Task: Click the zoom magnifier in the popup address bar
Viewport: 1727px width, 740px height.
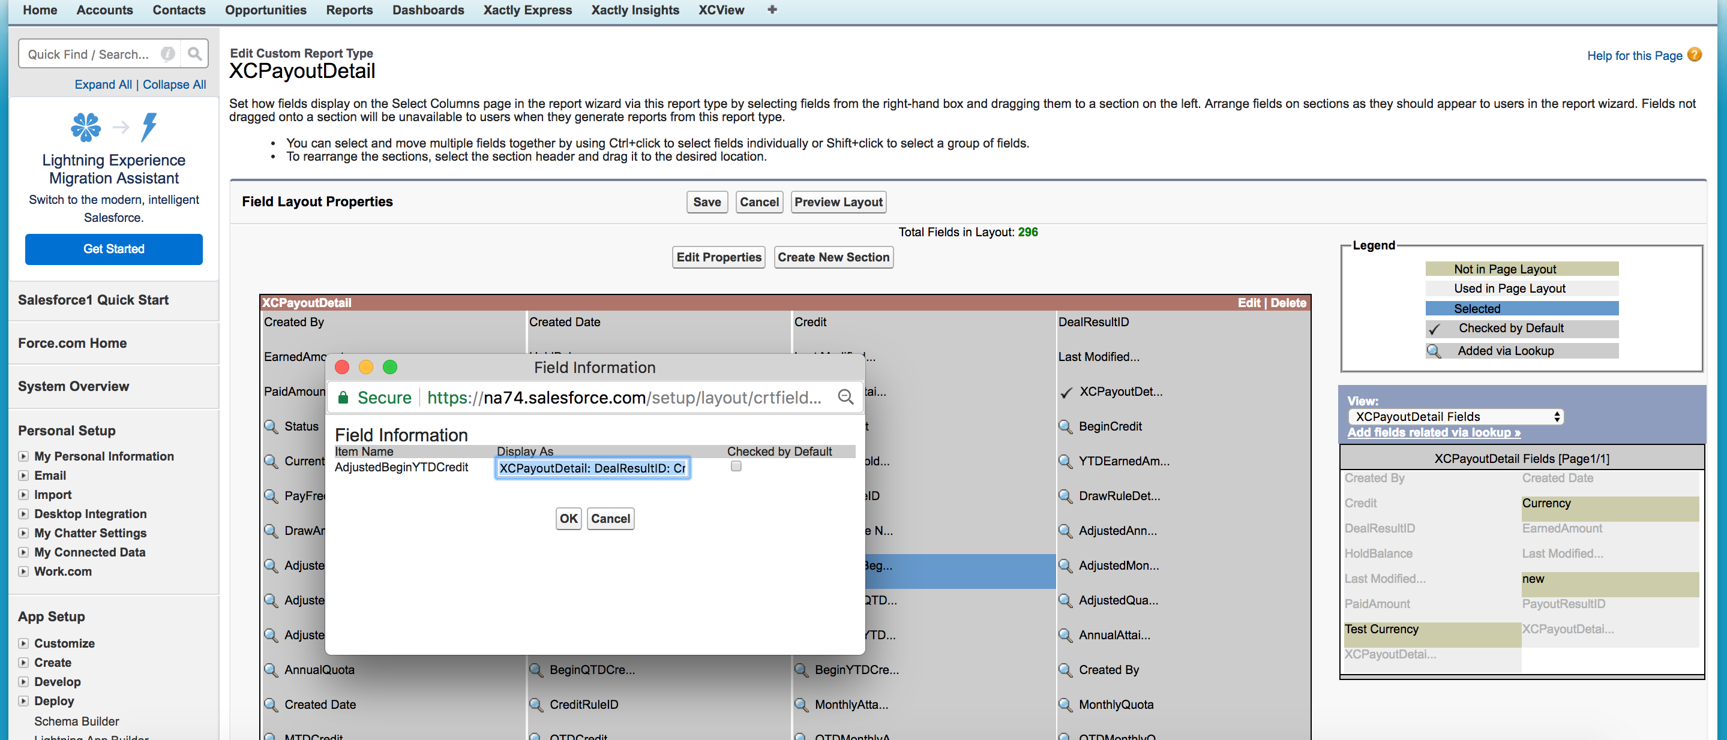Action: point(845,397)
